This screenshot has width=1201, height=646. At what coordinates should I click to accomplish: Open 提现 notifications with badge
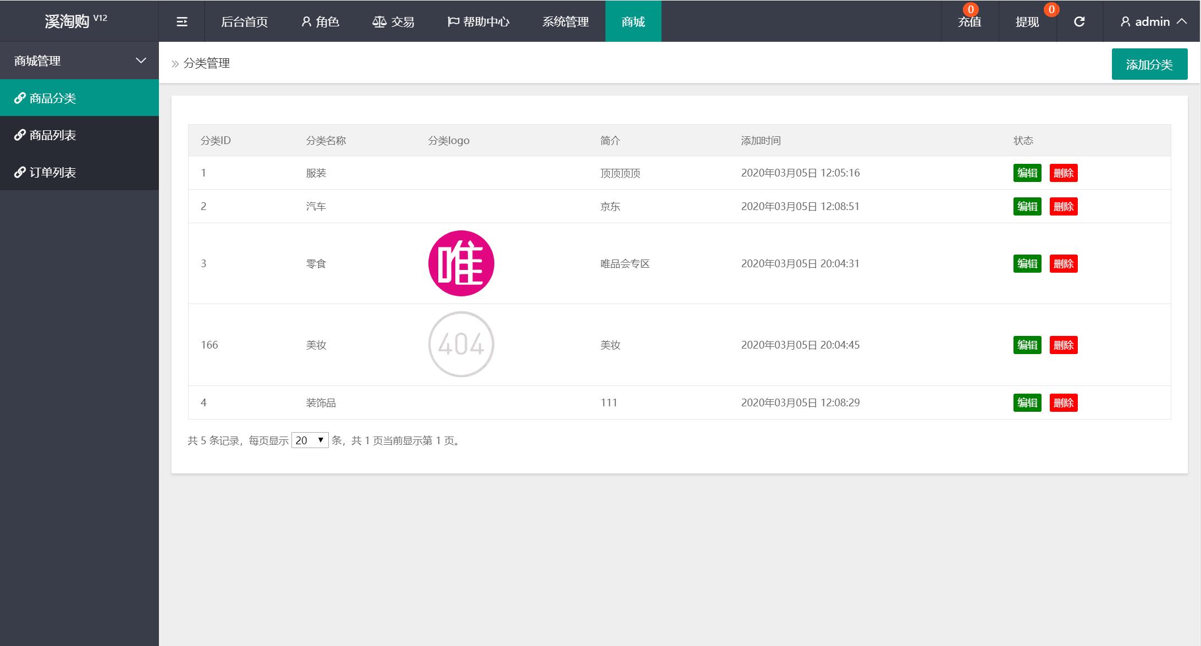click(1027, 21)
